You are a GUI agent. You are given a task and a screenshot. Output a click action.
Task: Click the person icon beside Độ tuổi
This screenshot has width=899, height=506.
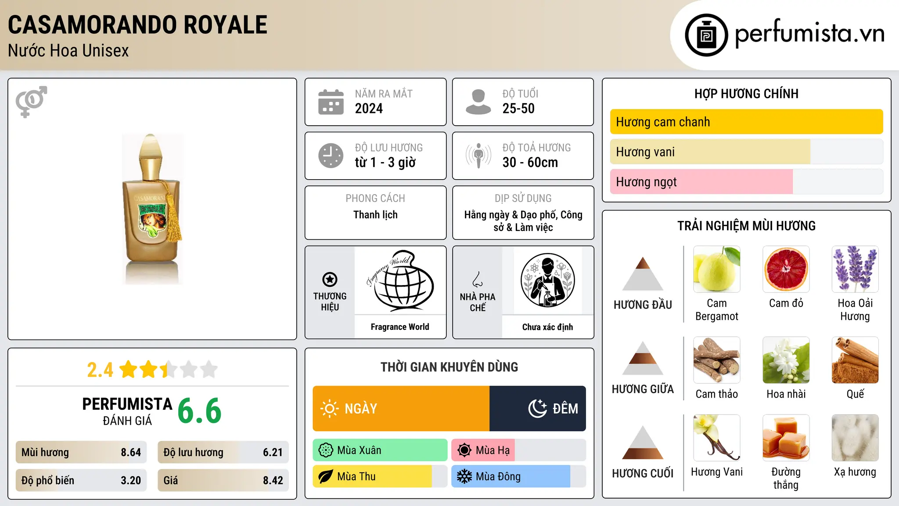pos(478,102)
